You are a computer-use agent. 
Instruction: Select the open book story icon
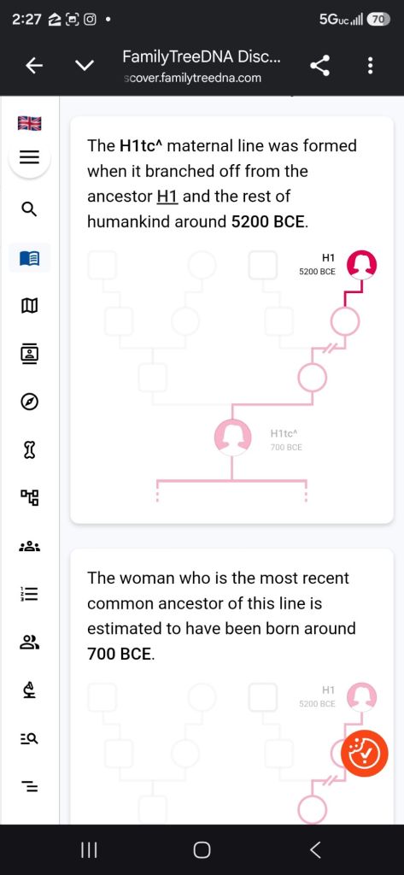[x=30, y=258]
